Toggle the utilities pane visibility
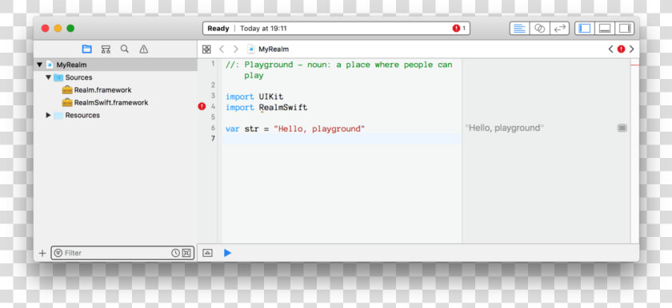 tap(625, 28)
